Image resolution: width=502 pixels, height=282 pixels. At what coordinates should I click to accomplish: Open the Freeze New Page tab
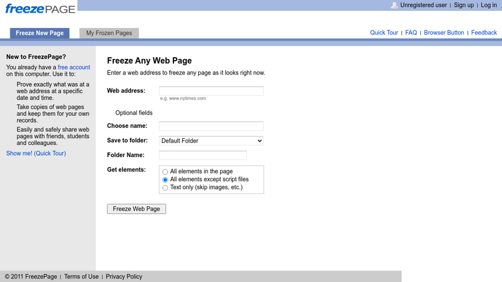click(39, 33)
